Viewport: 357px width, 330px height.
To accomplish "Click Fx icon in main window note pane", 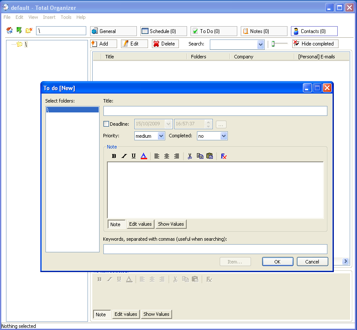I will pos(209,279).
